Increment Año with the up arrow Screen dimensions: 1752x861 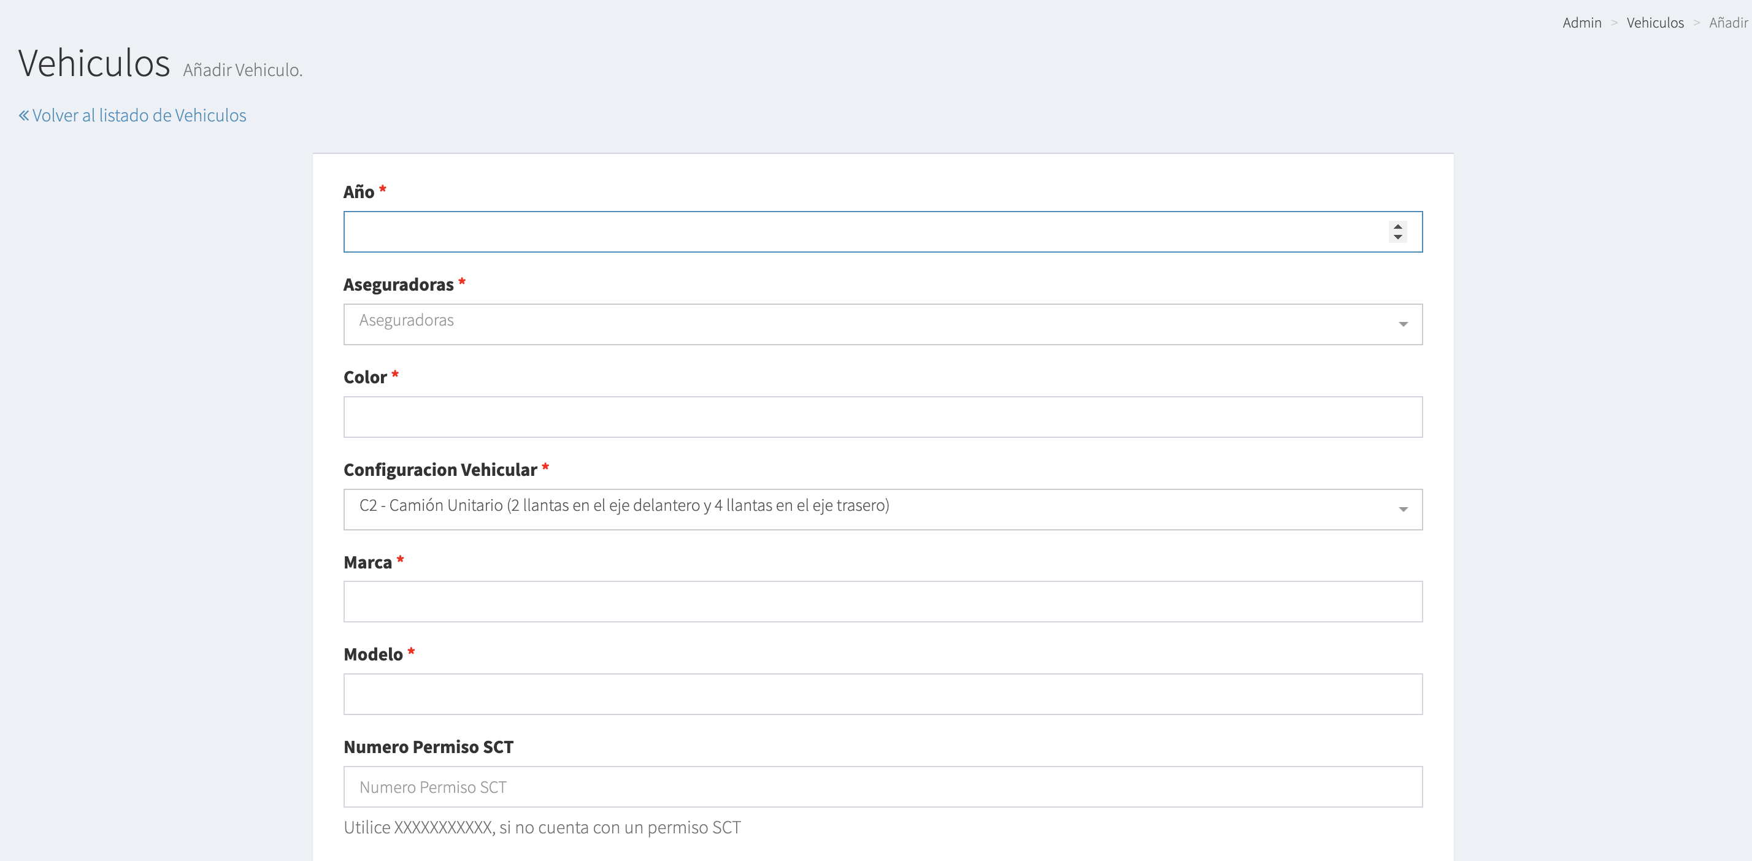click(1397, 226)
